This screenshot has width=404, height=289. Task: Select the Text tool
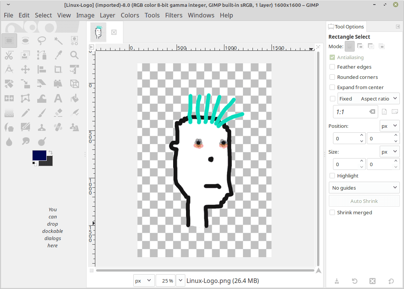(x=58, y=99)
